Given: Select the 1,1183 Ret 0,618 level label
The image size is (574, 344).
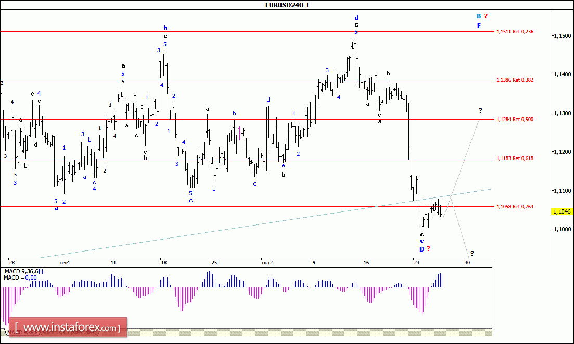Looking at the screenshot, I should pyautogui.click(x=515, y=158).
